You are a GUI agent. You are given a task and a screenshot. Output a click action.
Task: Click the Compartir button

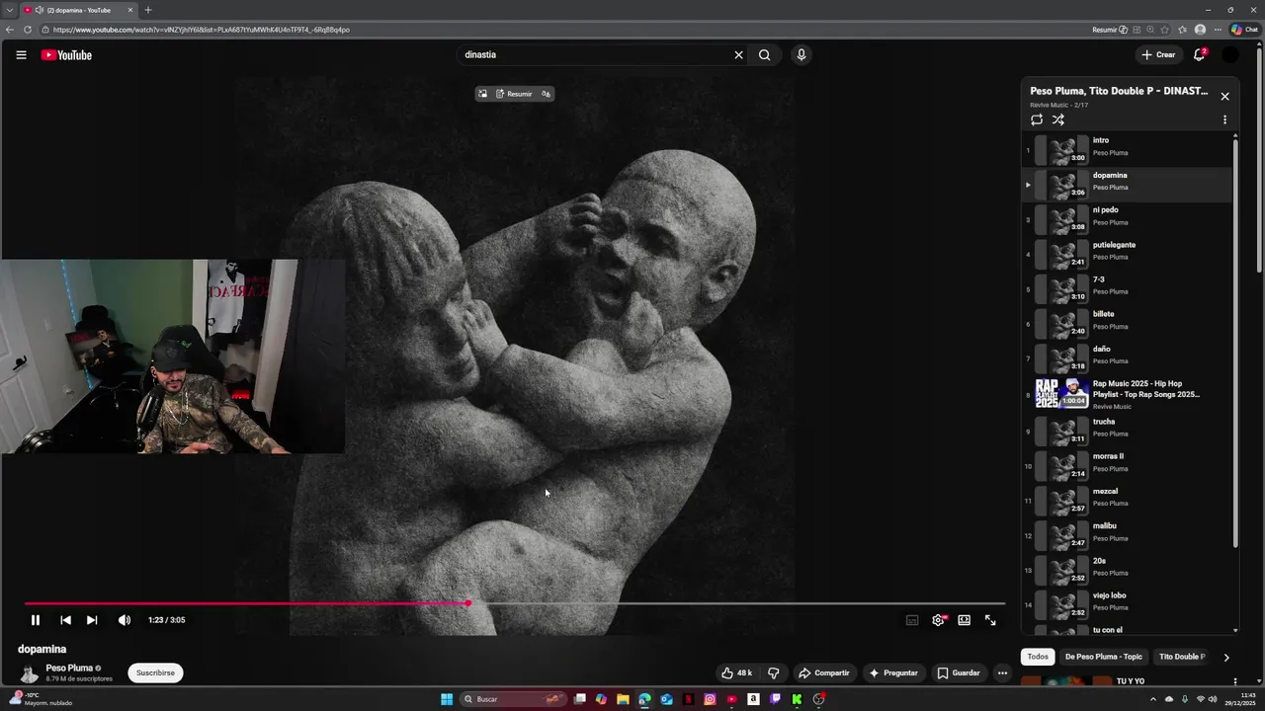pyautogui.click(x=824, y=673)
